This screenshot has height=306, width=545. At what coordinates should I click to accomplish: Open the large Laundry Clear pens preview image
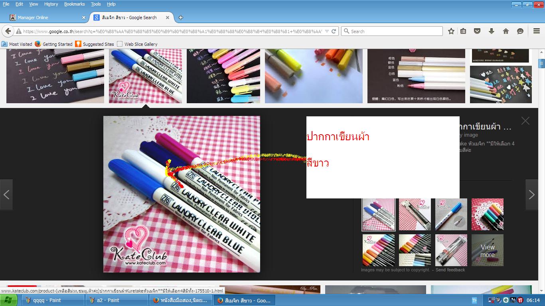tap(182, 194)
